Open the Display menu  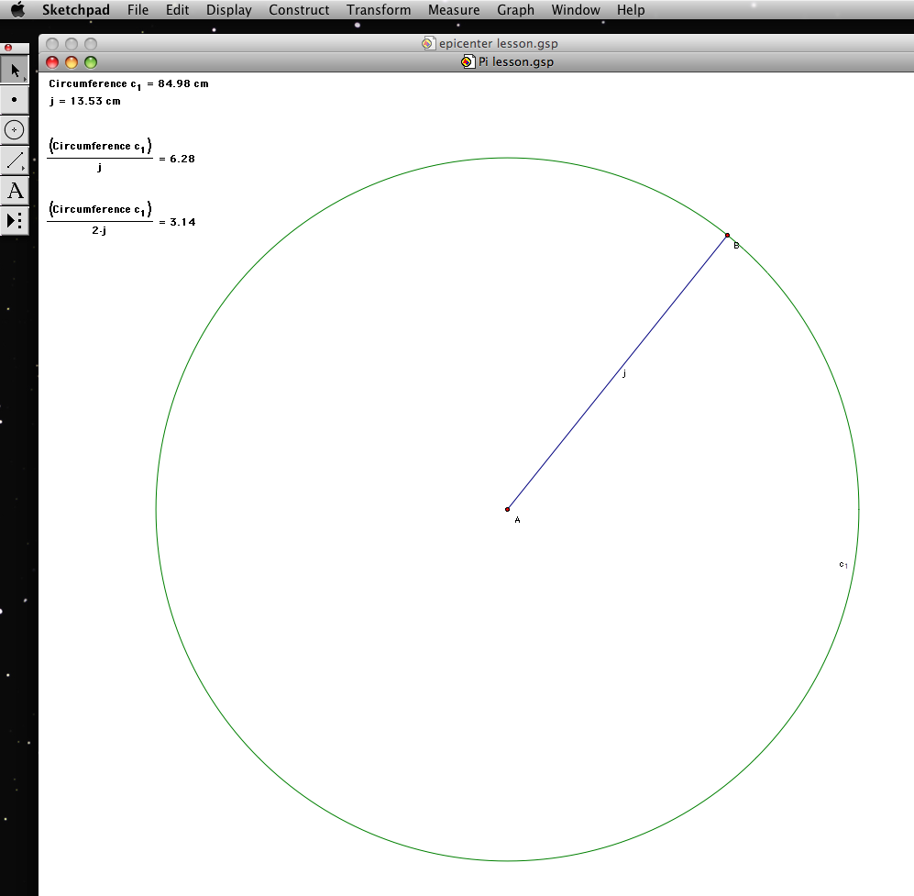point(229,10)
